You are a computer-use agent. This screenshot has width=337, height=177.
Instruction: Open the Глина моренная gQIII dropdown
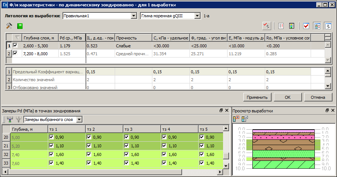point(197,16)
